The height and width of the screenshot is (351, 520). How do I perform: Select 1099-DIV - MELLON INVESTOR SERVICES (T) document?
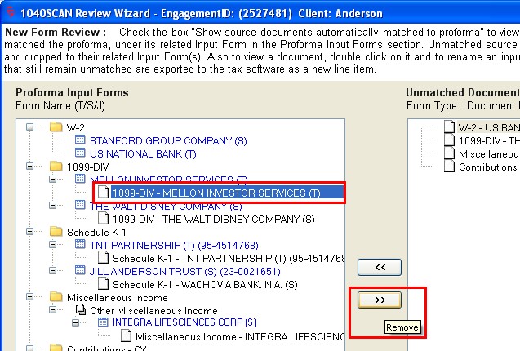(216, 193)
